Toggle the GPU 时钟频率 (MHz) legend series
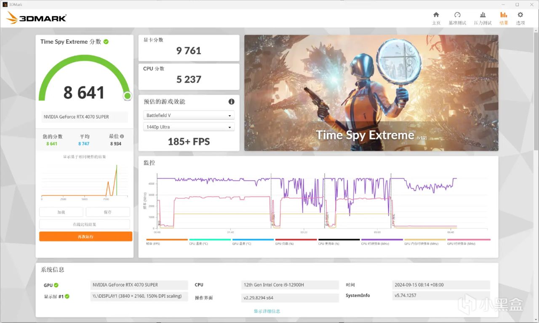The height and width of the screenshot is (323, 539). point(469,241)
